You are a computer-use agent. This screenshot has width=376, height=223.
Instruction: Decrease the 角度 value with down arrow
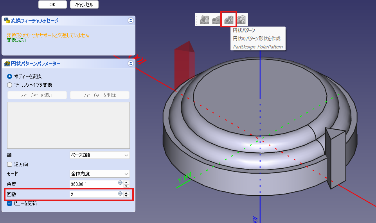coord(126,186)
